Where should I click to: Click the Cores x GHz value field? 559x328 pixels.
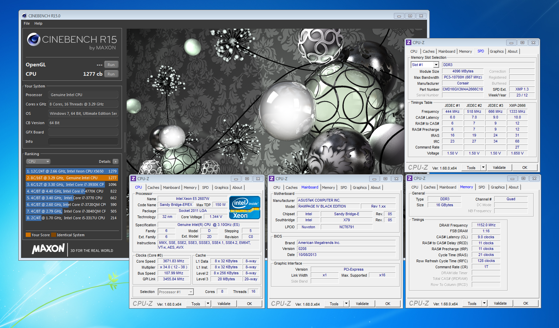pos(83,104)
